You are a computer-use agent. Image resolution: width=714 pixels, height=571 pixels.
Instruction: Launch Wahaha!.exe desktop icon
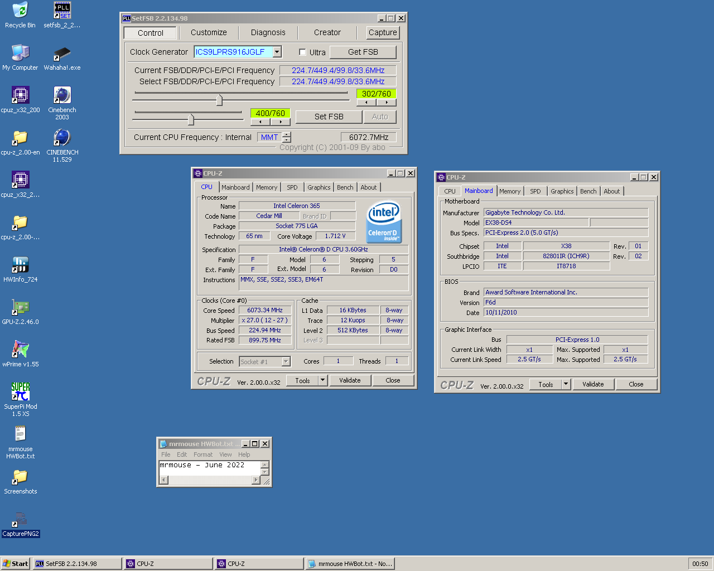(x=62, y=57)
